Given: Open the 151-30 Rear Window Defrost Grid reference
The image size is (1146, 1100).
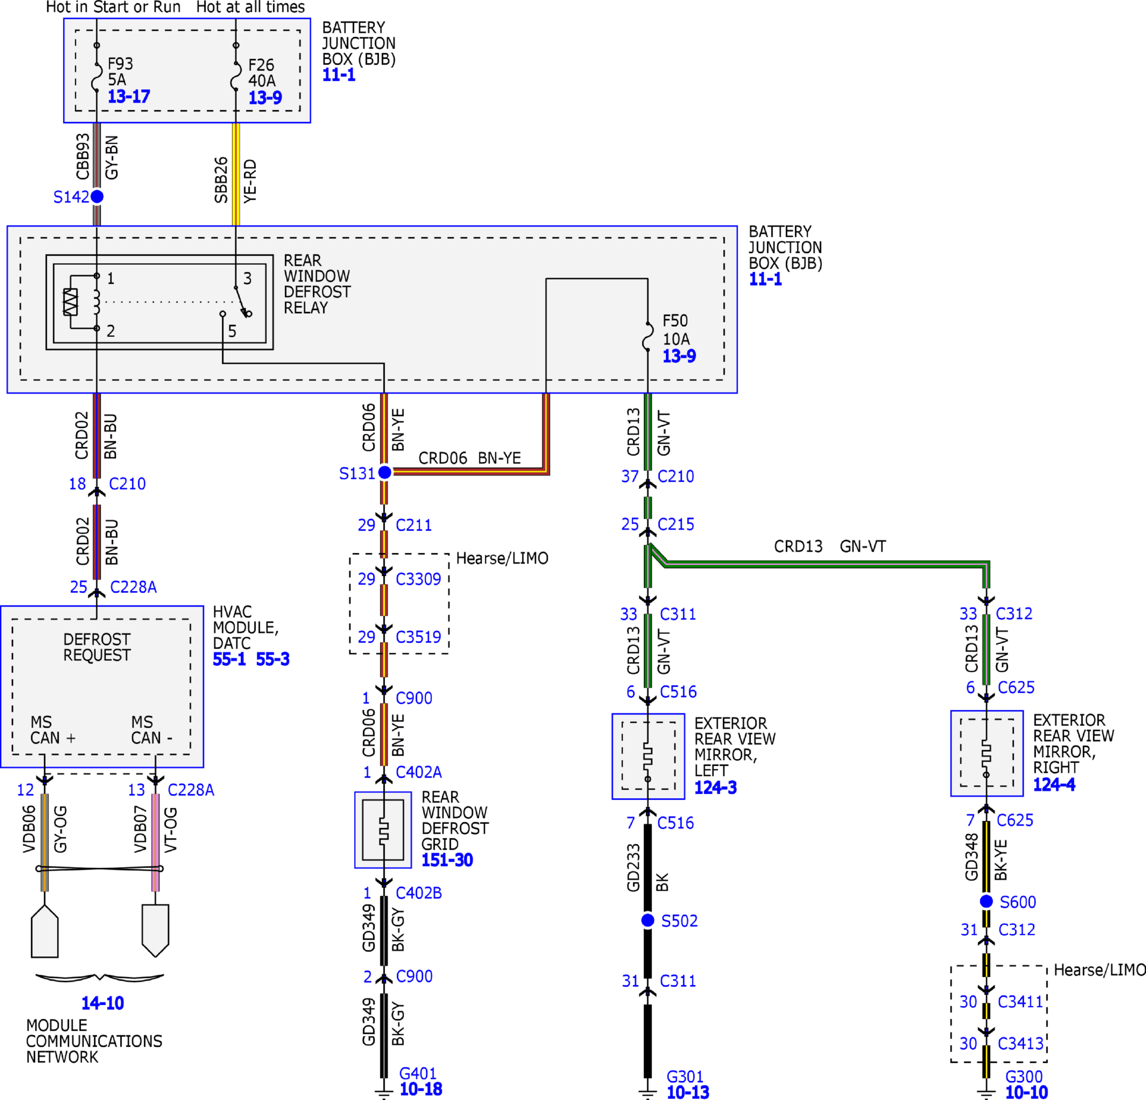Looking at the screenshot, I should (447, 859).
